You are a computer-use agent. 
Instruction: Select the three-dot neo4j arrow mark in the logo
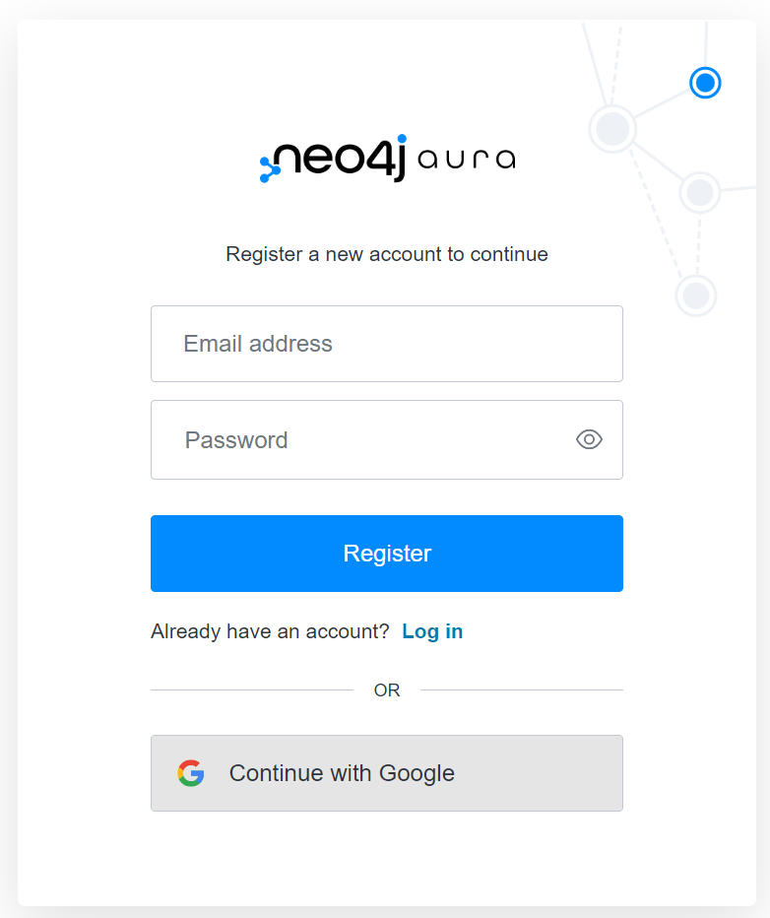[268, 161]
